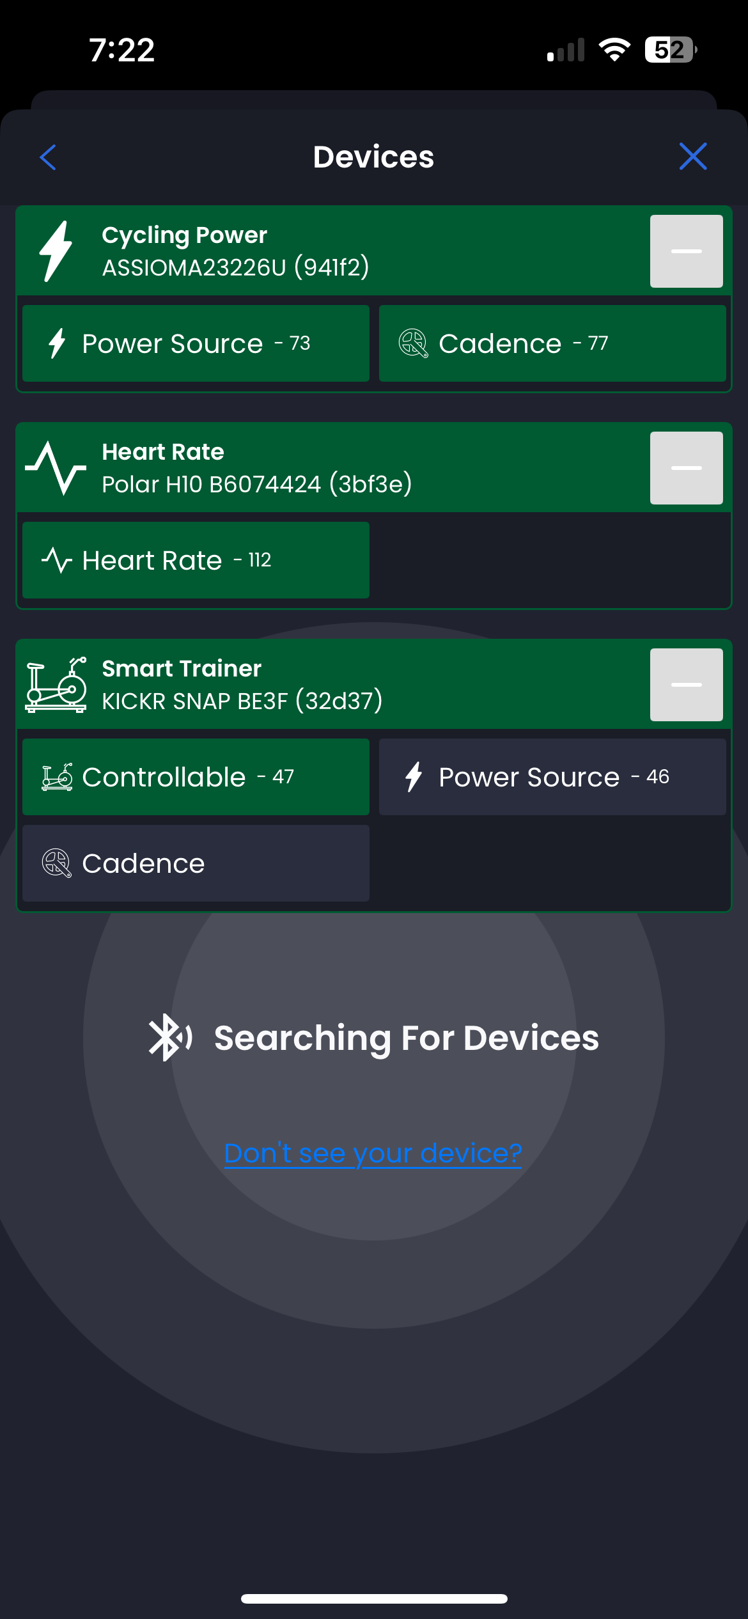Collapse the Smart Trainer device with minus

pos(687,685)
